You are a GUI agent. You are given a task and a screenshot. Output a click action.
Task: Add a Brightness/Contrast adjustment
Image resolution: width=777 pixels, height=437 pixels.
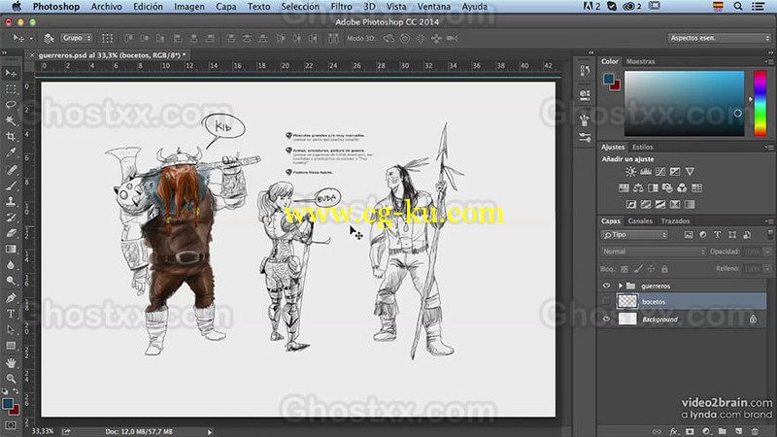point(630,172)
